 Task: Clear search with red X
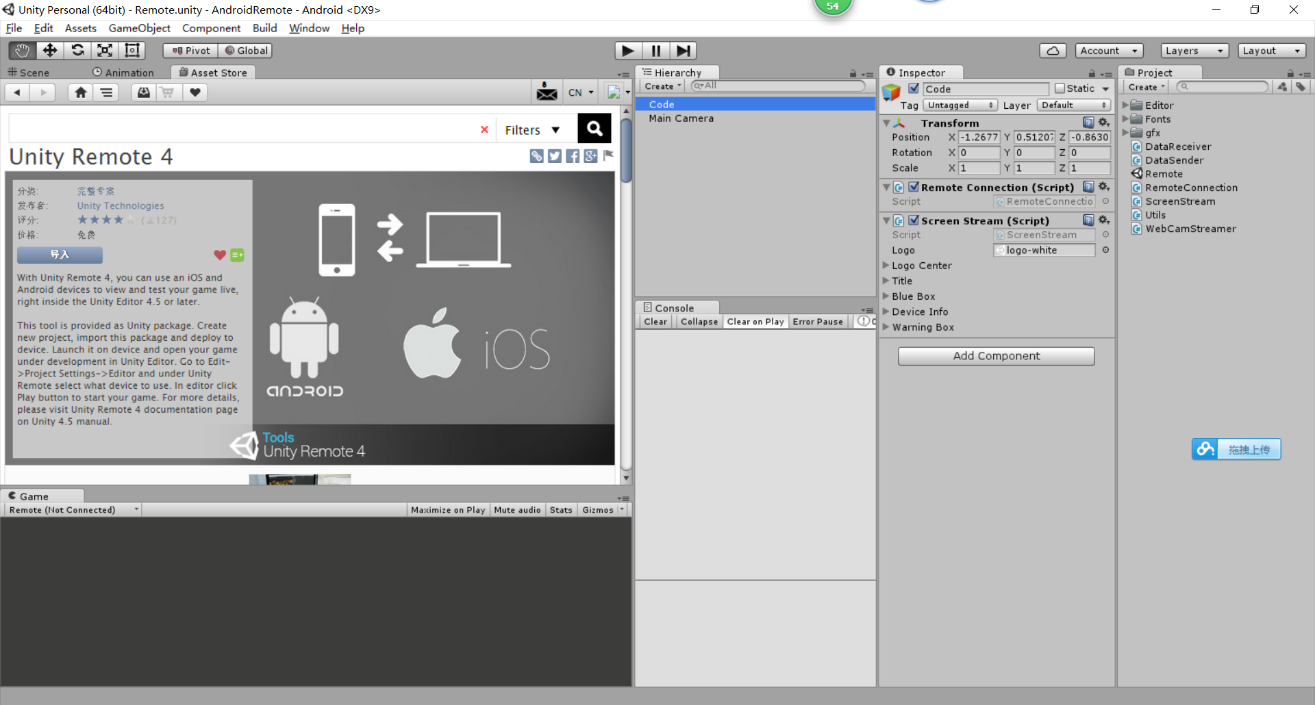coord(484,129)
